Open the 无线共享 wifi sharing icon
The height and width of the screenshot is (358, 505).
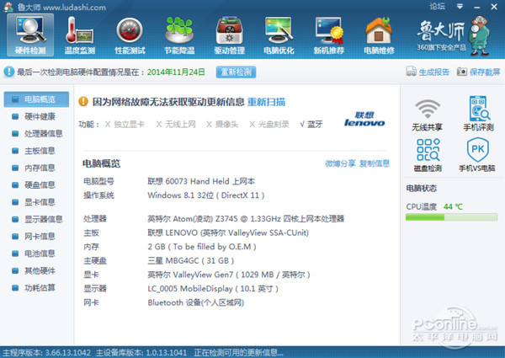pyautogui.click(x=427, y=115)
